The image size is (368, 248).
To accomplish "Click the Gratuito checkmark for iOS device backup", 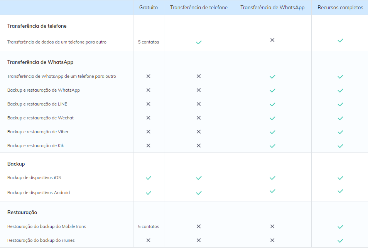I will click(148, 178).
